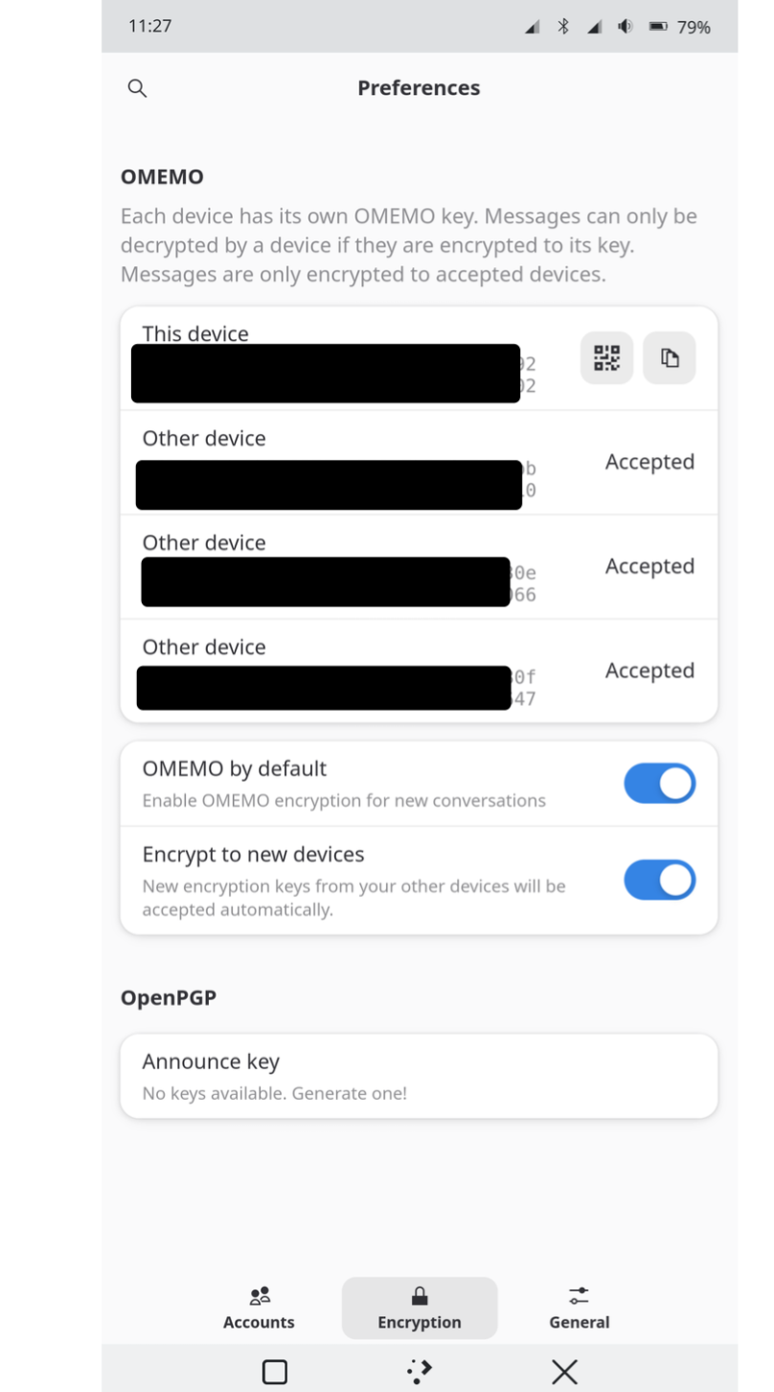Open Accepted status of third other device
Viewport: 774px width, 1392px height.
pos(649,671)
